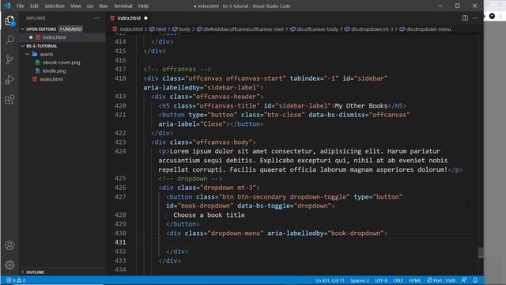
Task: Click the 'My Other Books' heading text
Action: [361, 105]
